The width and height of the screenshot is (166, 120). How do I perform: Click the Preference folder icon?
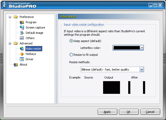(x=16, y=17)
